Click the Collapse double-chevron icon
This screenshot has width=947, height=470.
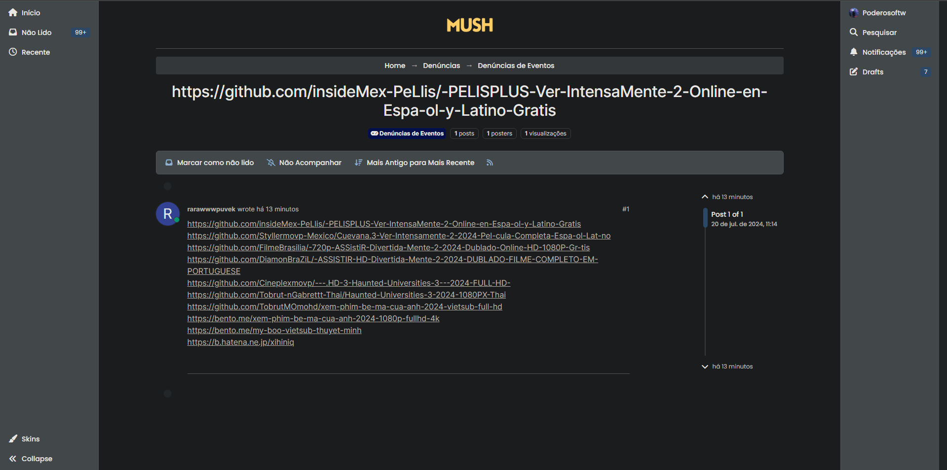13,459
